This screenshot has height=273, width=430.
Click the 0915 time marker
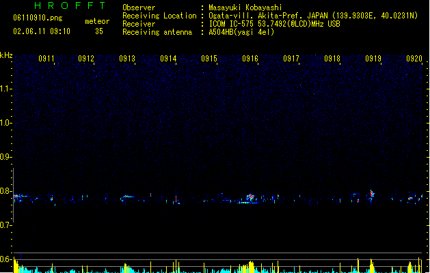coord(209,59)
